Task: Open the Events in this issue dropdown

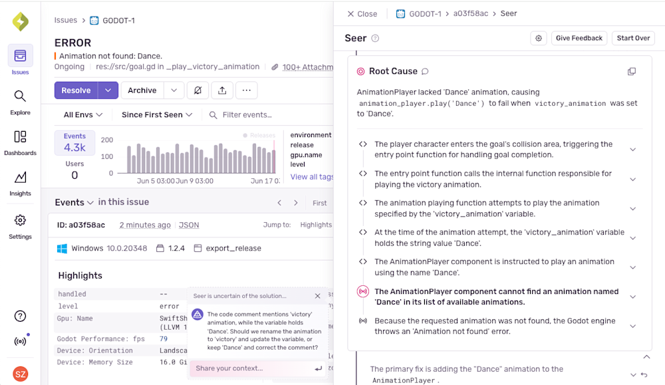Action: point(74,202)
